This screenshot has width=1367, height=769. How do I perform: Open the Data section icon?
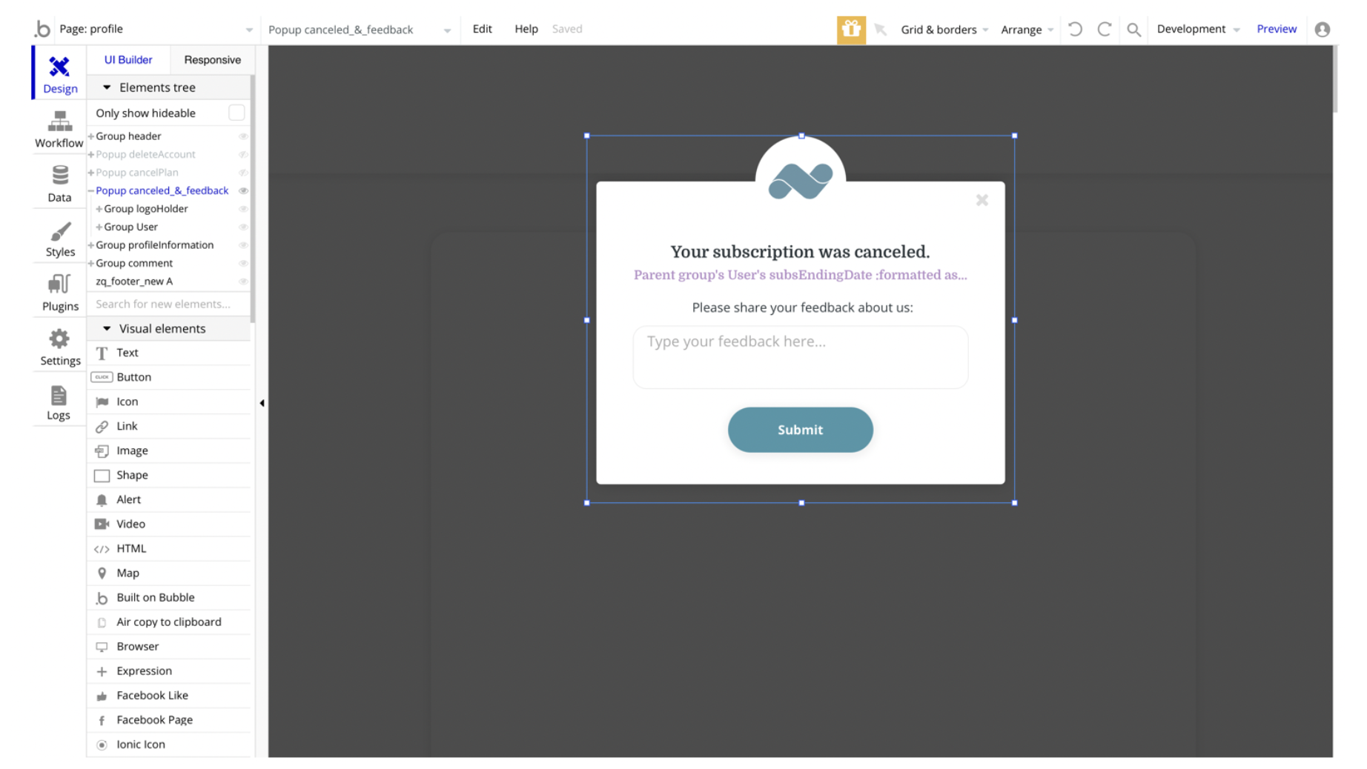(x=59, y=176)
